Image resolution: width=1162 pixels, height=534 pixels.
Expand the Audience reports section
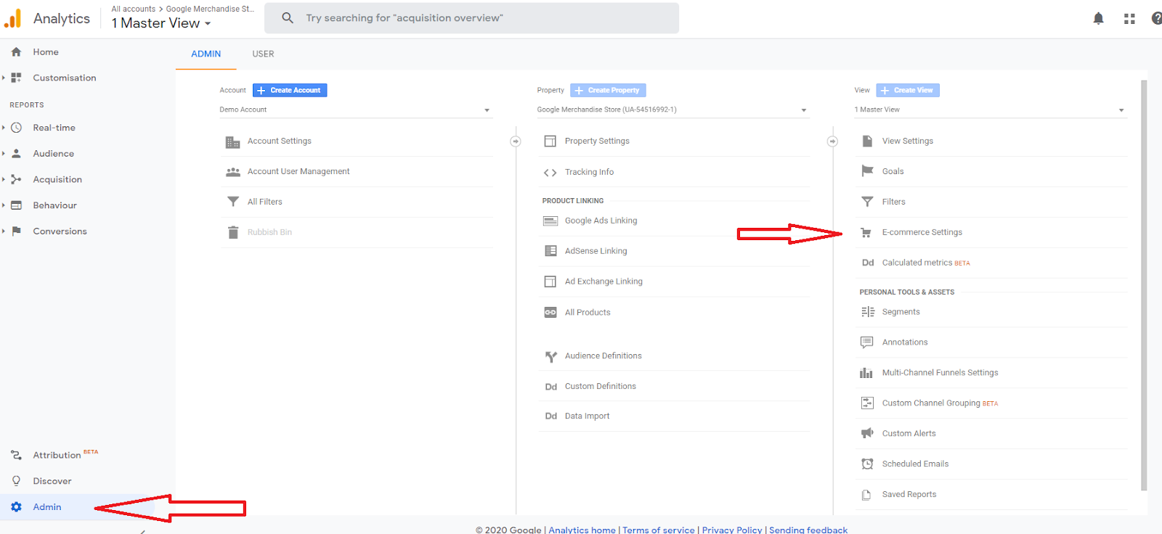click(4, 154)
